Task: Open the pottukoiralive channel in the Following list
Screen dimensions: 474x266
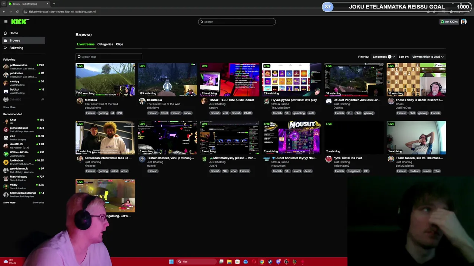Action: coord(24,66)
